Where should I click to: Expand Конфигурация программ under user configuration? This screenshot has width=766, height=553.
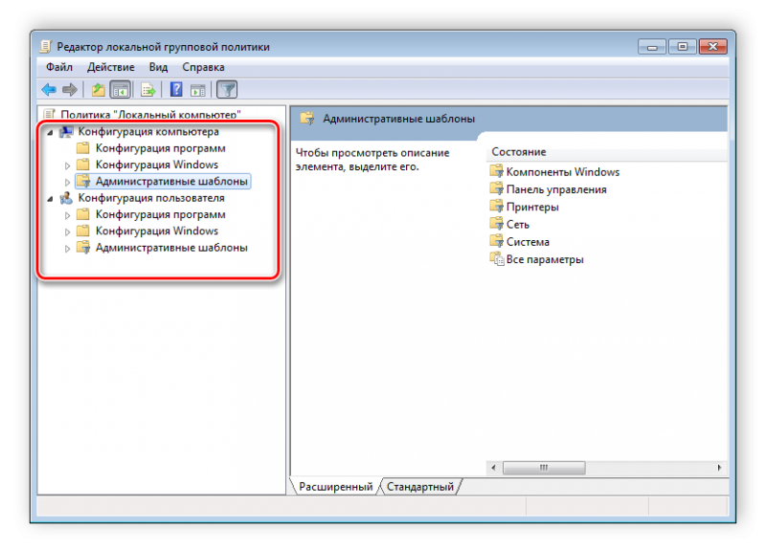67,215
